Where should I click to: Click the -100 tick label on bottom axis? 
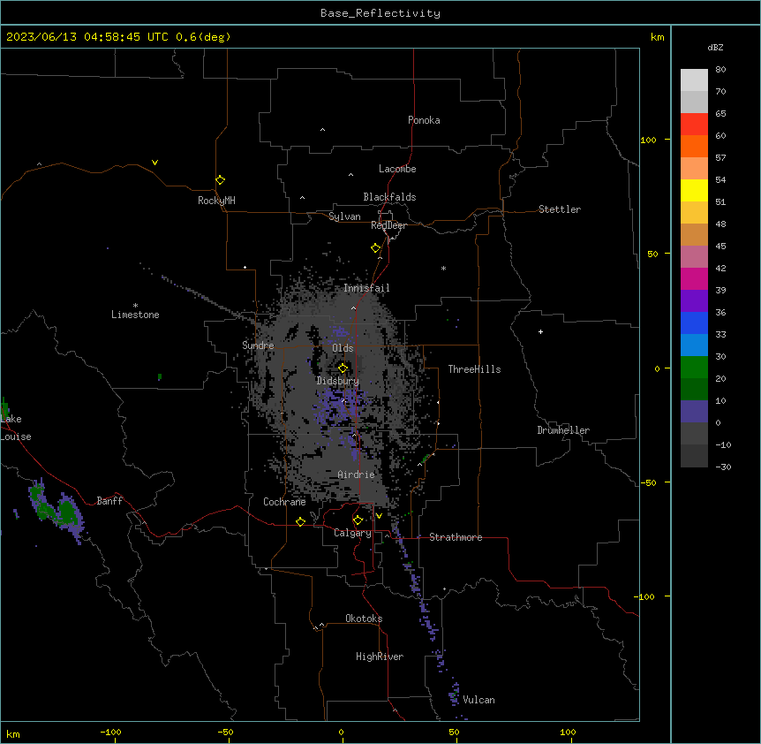pos(110,732)
